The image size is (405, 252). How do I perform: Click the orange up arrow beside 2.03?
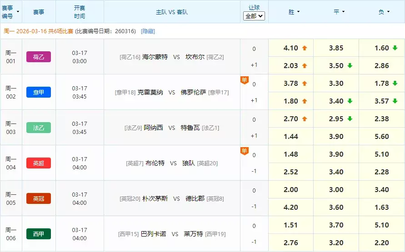(x=305, y=66)
